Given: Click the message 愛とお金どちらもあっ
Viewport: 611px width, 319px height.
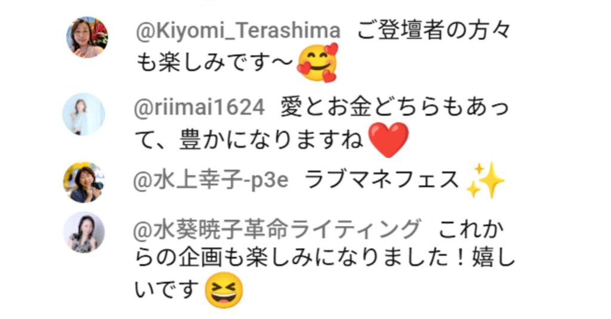Looking at the screenshot, I should pyautogui.click(x=394, y=107).
